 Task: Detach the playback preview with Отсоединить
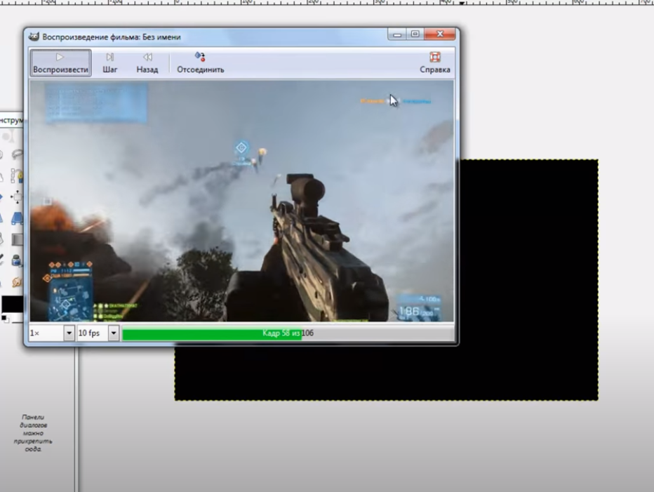coord(200,63)
